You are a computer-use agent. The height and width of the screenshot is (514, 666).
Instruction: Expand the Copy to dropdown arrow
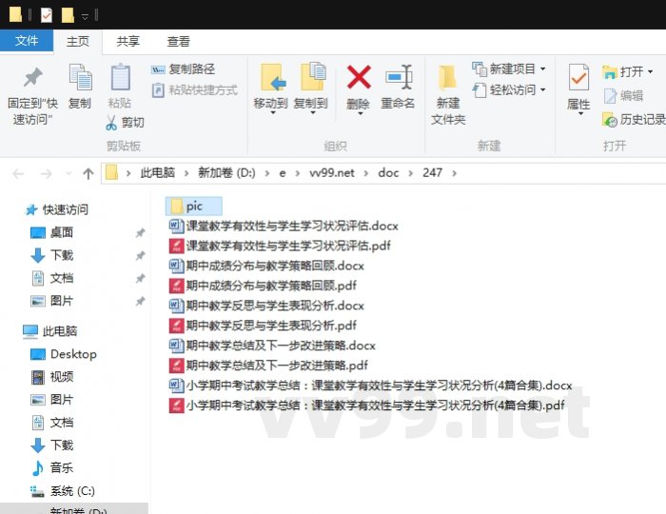tap(313, 113)
